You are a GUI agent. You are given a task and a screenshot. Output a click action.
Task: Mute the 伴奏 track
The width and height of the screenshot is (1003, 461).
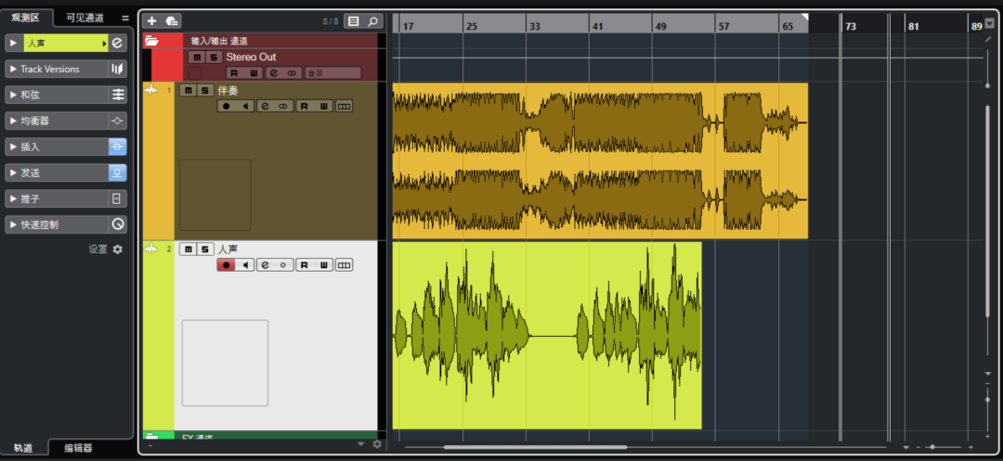[188, 90]
